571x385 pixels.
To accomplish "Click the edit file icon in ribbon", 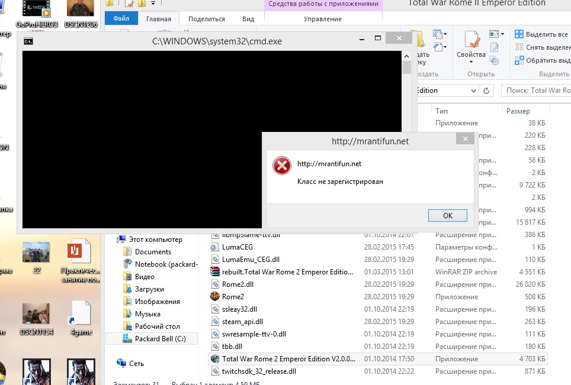I will click(494, 47).
